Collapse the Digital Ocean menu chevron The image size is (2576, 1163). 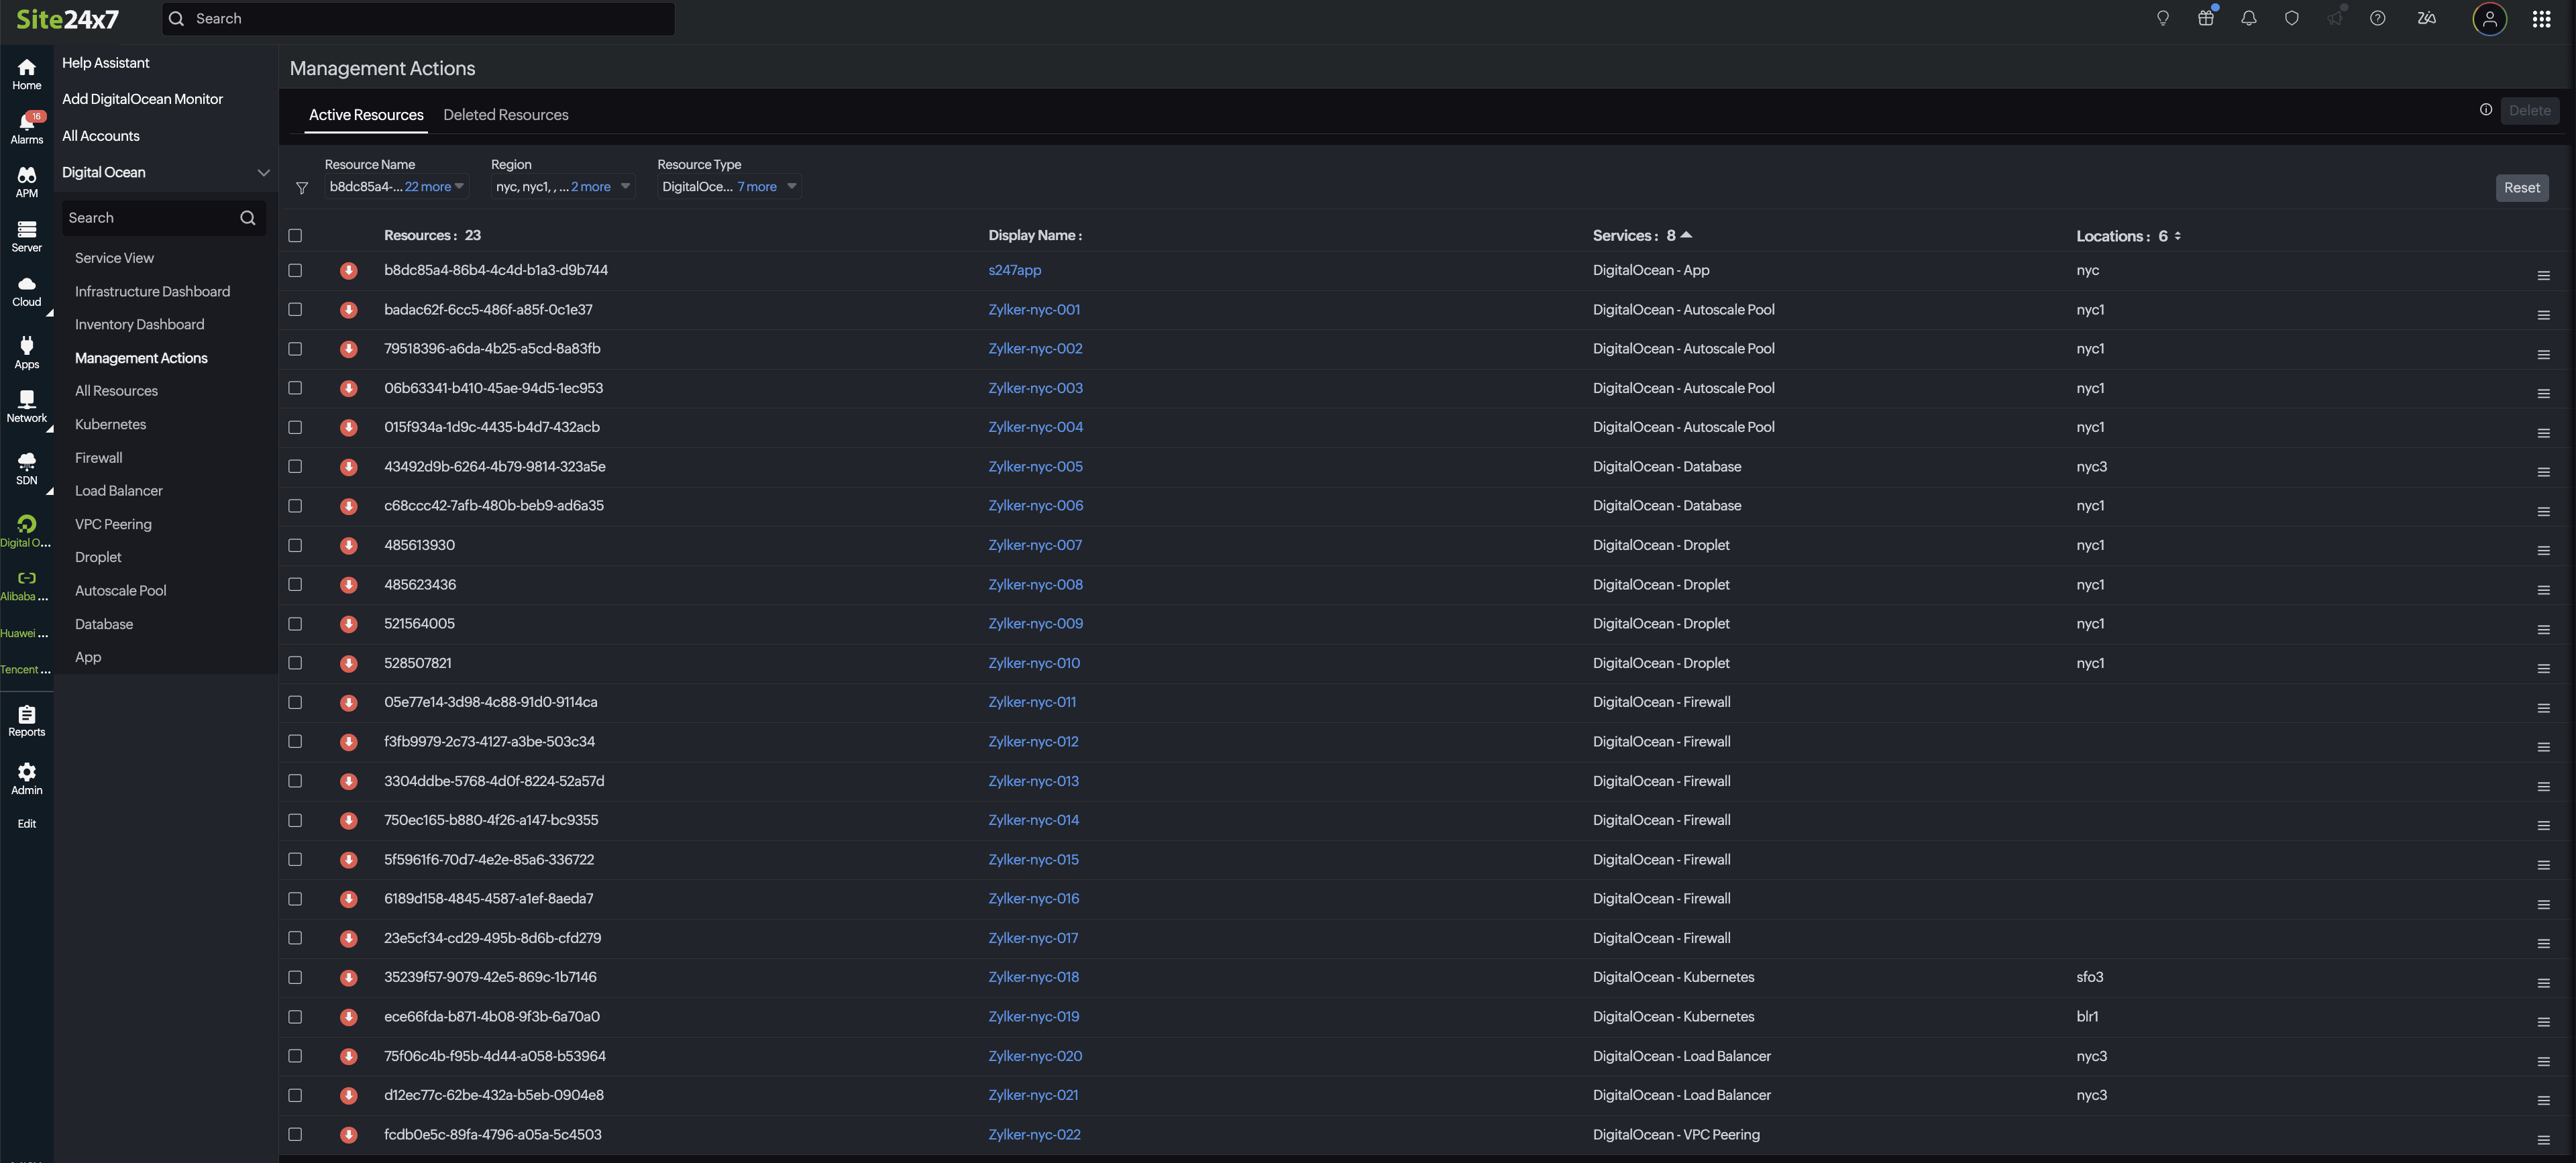point(264,172)
